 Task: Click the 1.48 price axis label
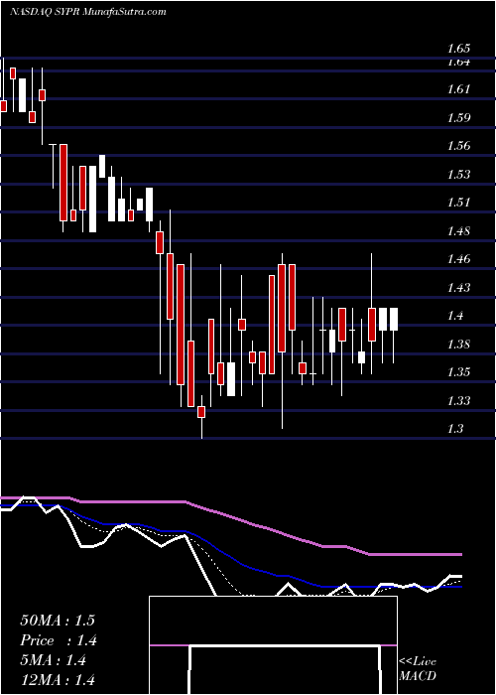point(458,231)
